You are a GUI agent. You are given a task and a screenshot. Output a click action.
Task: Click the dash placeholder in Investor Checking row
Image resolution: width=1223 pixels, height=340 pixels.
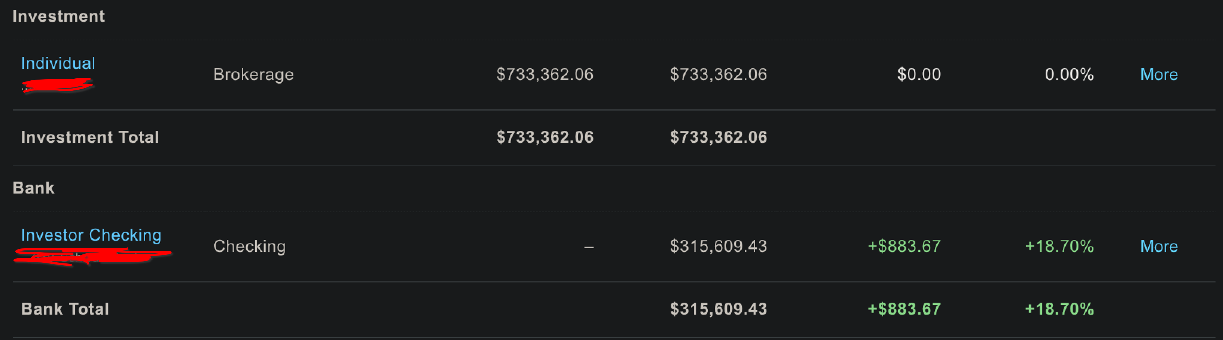point(589,247)
